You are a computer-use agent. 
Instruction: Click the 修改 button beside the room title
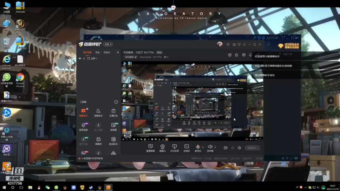click(x=159, y=52)
